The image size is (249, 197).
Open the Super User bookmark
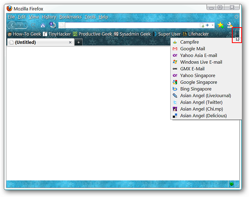pos(167,34)
